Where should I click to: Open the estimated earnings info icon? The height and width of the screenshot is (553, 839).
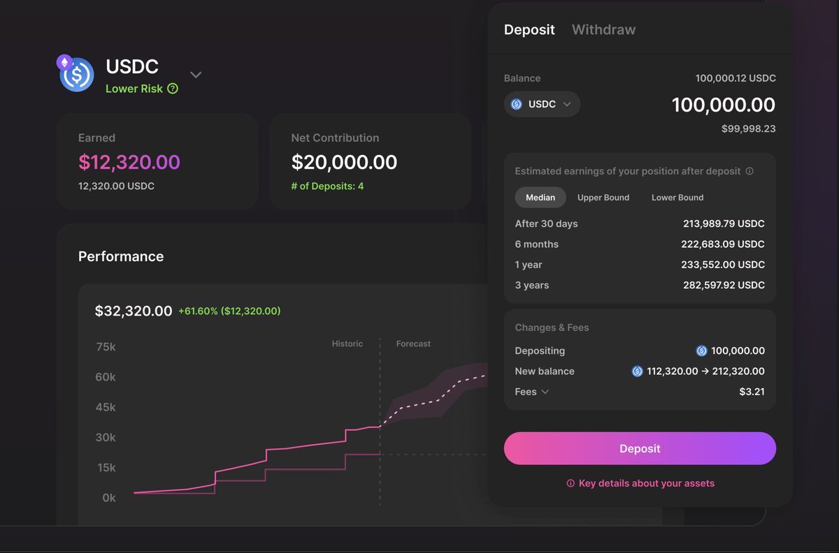[750, 171]
